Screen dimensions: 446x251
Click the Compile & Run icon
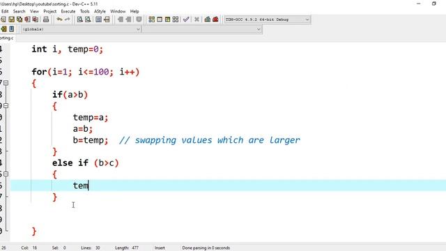pyautogui.click(x=167, y=20)
